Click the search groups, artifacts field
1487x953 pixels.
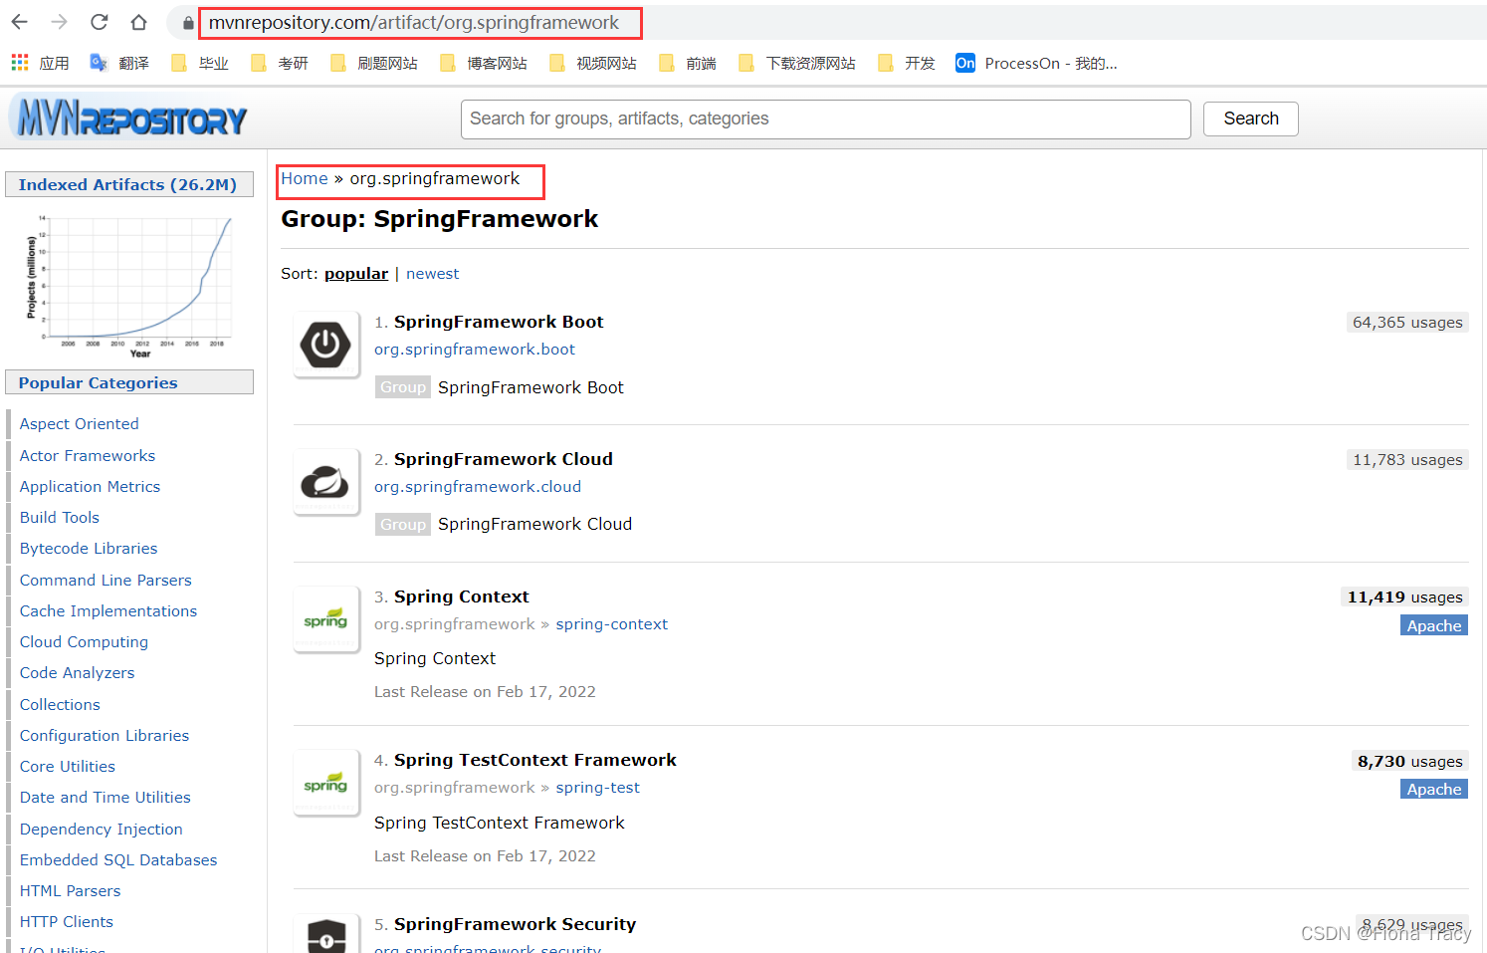(x=826, y=119)
